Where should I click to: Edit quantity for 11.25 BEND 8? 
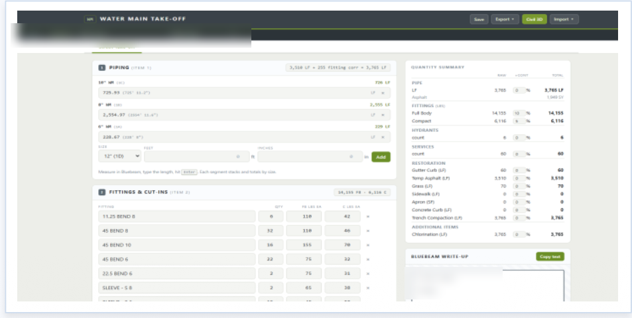coord(271,217)
